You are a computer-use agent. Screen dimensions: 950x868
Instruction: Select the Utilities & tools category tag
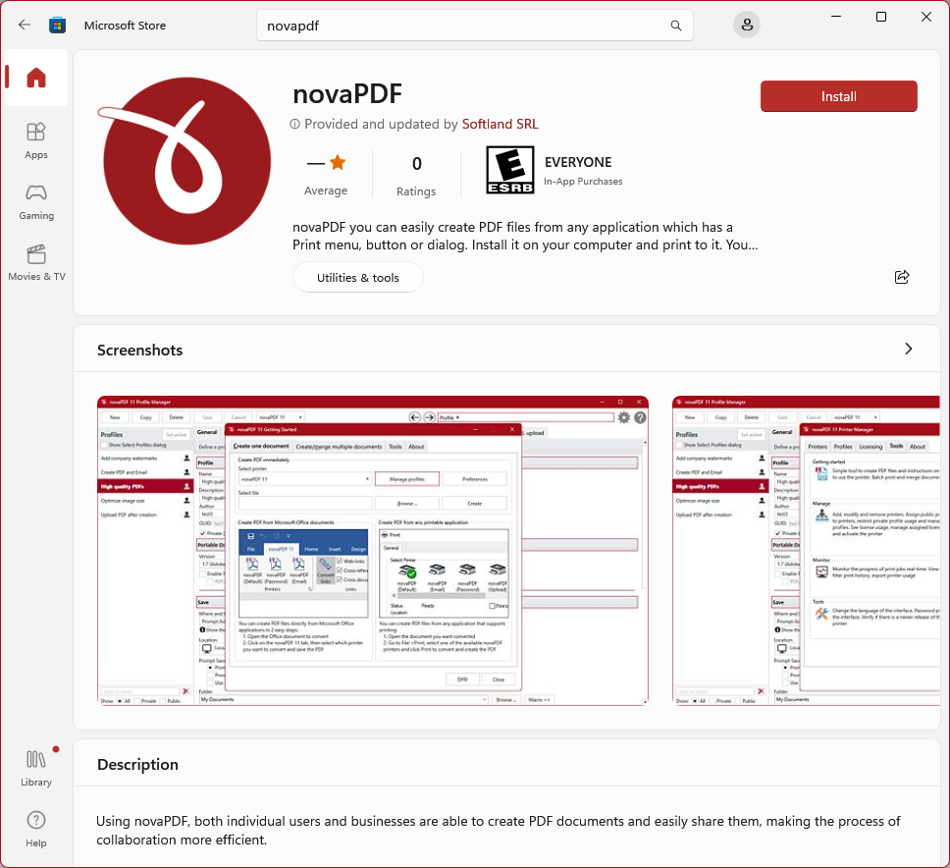[357, 278]
